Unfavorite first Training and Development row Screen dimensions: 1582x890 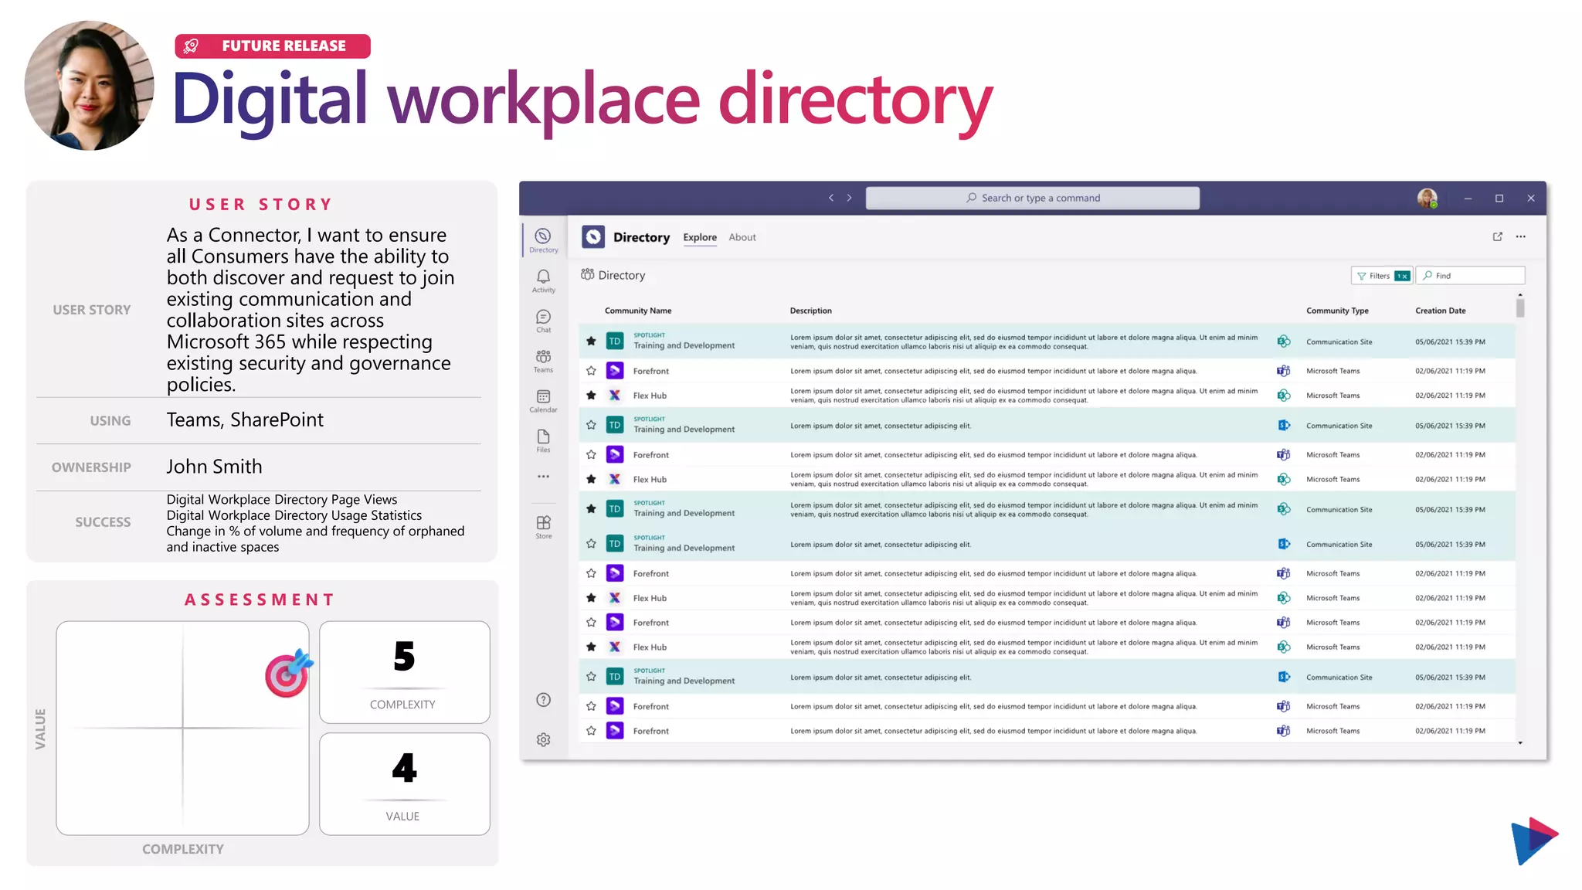(x=591, y=341)
